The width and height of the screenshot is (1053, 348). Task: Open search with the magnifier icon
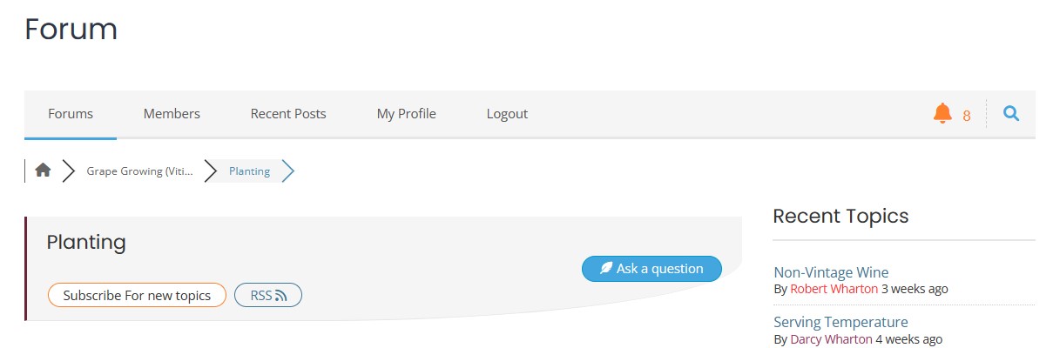click(x=1011, y=113)
